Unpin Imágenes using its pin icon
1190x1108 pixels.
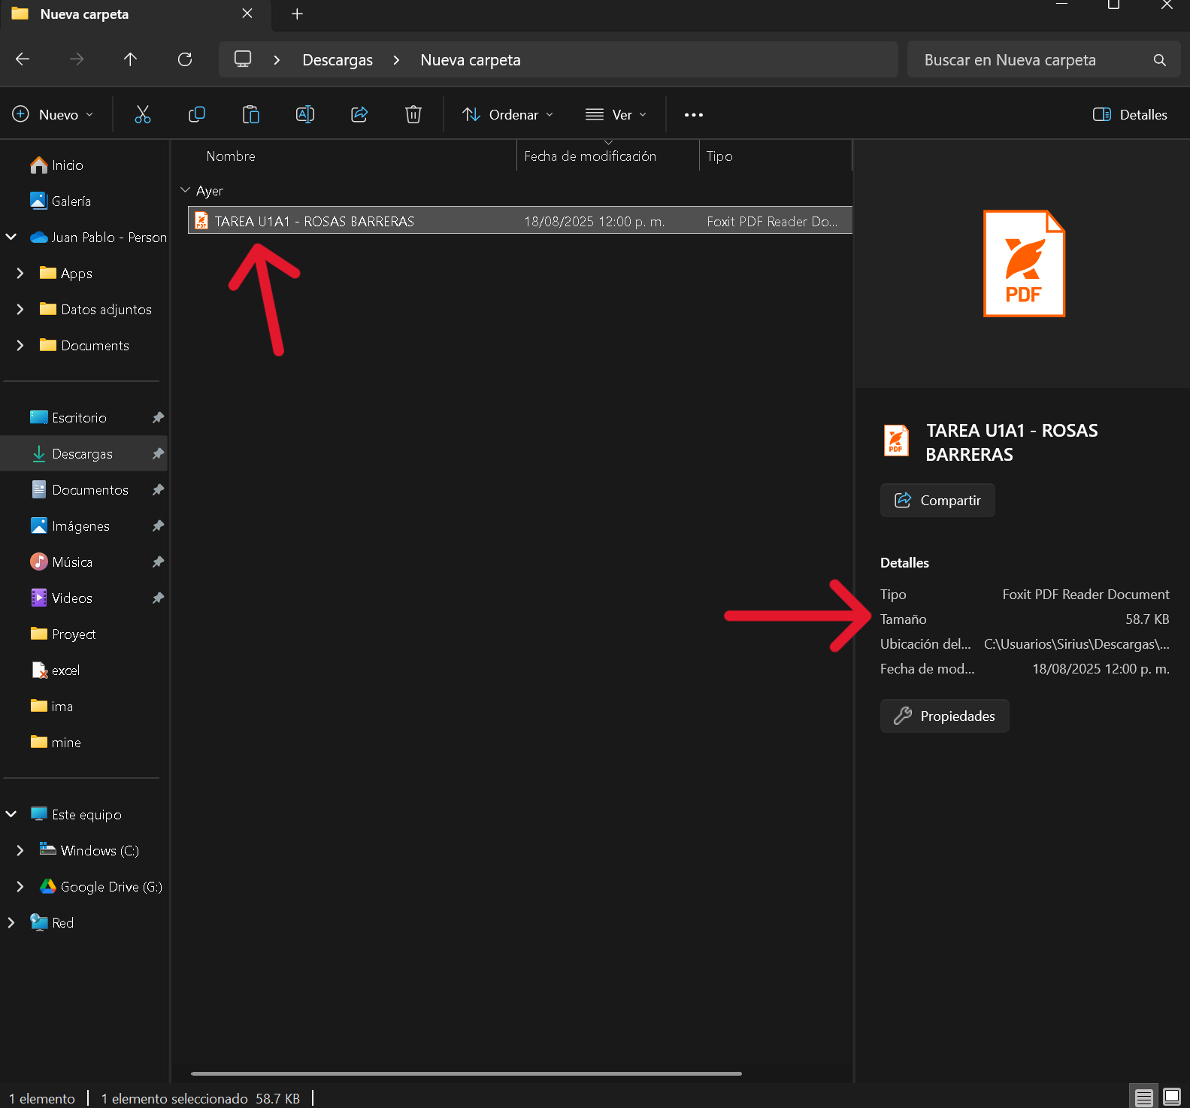pos(158,526)
